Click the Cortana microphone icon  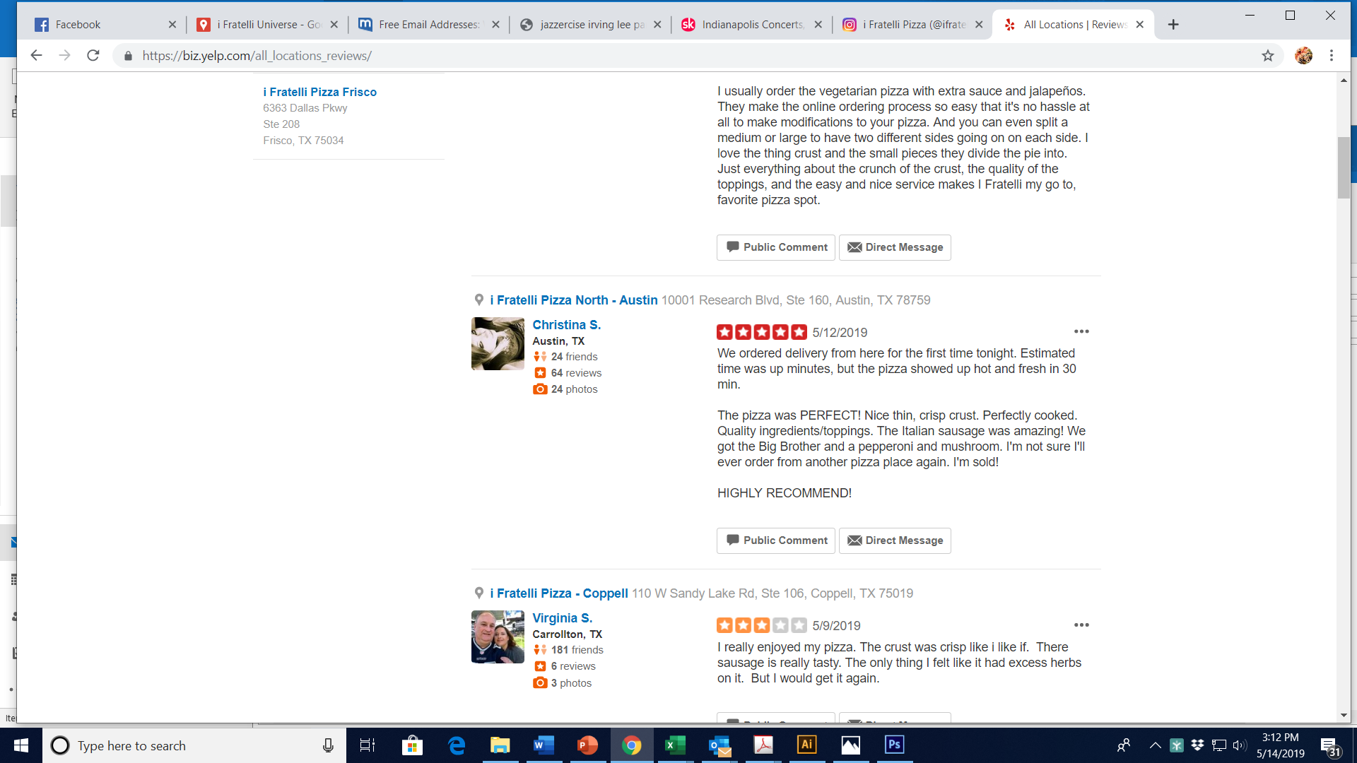pyautogui.click(x=328, y=745)
